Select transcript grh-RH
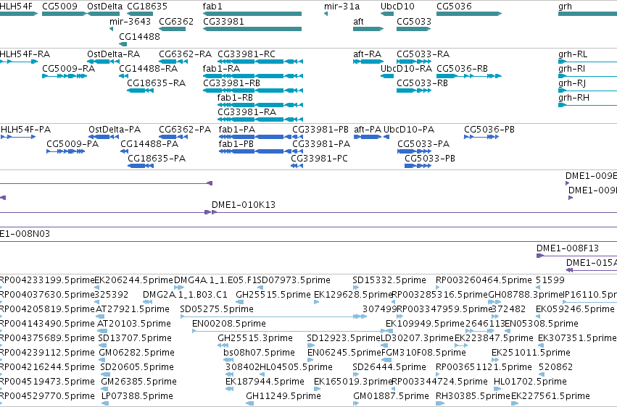Screen dimensions: 617x407 click(574, 98)
